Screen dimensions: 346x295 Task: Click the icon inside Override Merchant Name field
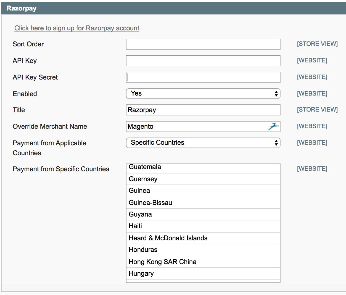pos(273,127)
